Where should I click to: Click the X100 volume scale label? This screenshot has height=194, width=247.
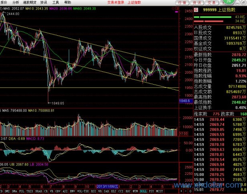pyautogui.click(x=183, y=133)
